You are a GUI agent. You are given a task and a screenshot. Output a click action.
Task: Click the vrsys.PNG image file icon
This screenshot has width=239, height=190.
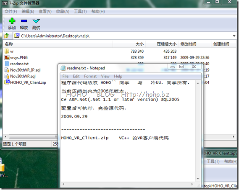[7, 58]
